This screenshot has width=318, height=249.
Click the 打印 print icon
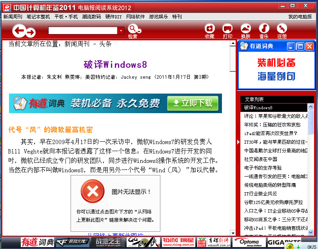[227, 28]
